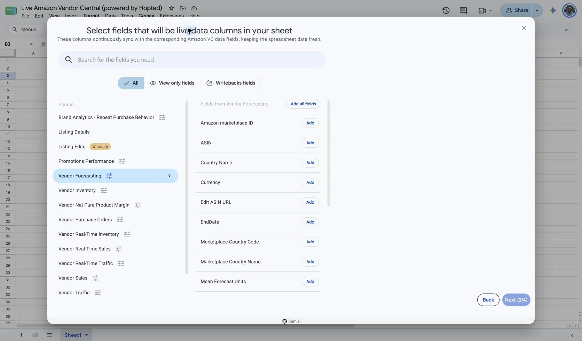Click the field search box

point(192,60)
